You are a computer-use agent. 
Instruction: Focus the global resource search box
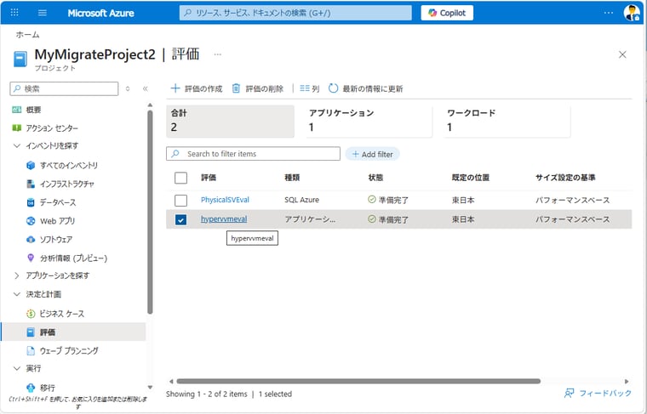coord(295,13)
